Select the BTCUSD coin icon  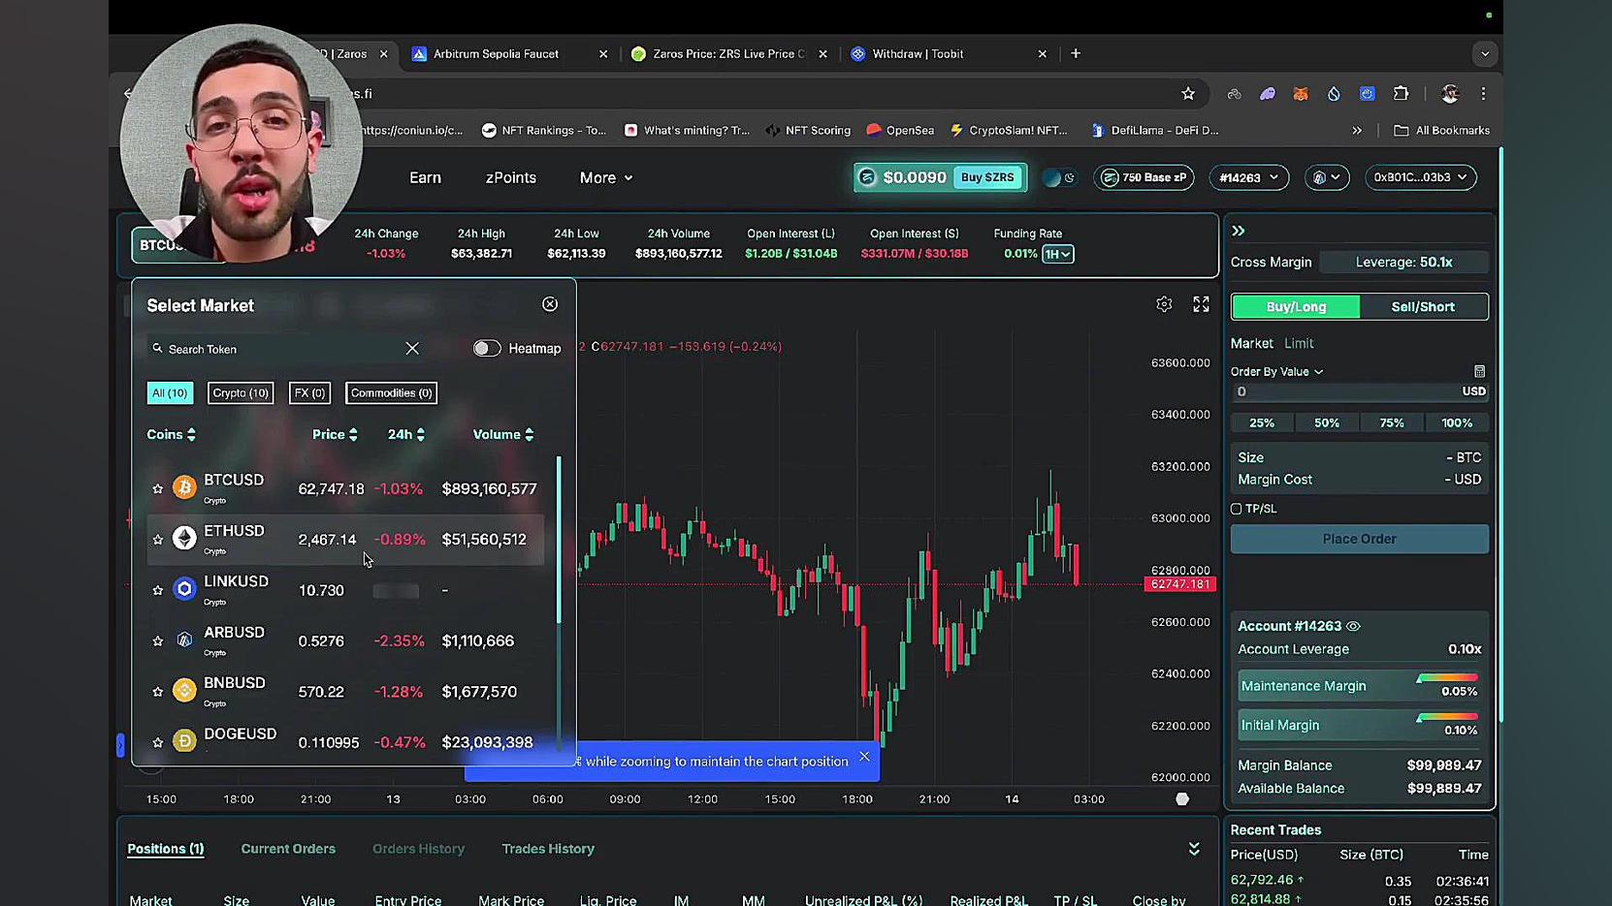184,487
